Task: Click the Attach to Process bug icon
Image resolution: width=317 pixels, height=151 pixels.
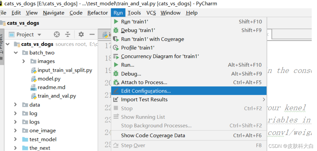Action: 116,82
